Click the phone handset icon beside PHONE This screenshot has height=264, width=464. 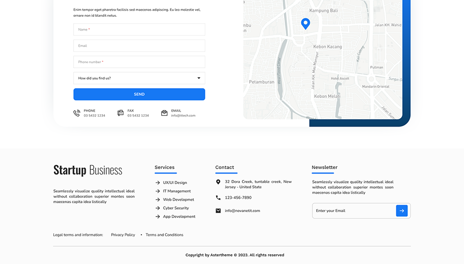click(77, 113)
